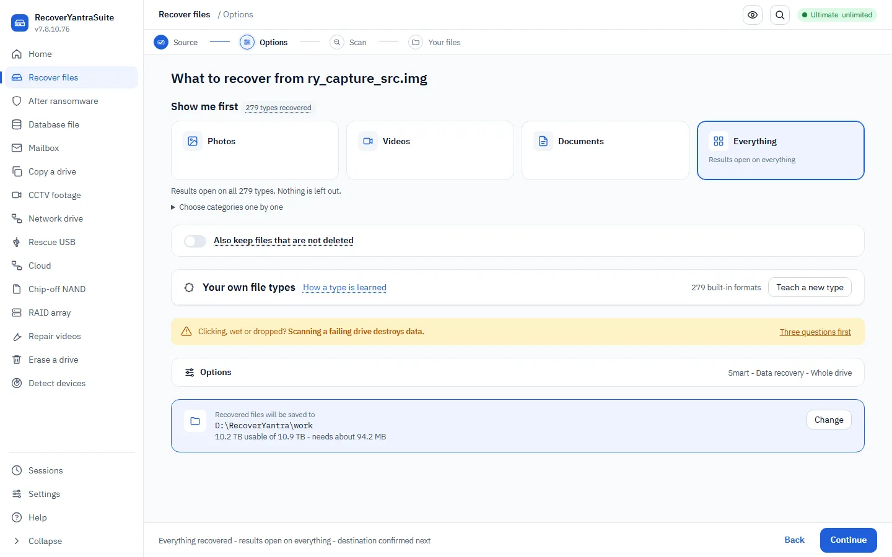The image size is (892, 557).
Task: Click the warning triangle icon in yellow banner
Action: point(186,332)
